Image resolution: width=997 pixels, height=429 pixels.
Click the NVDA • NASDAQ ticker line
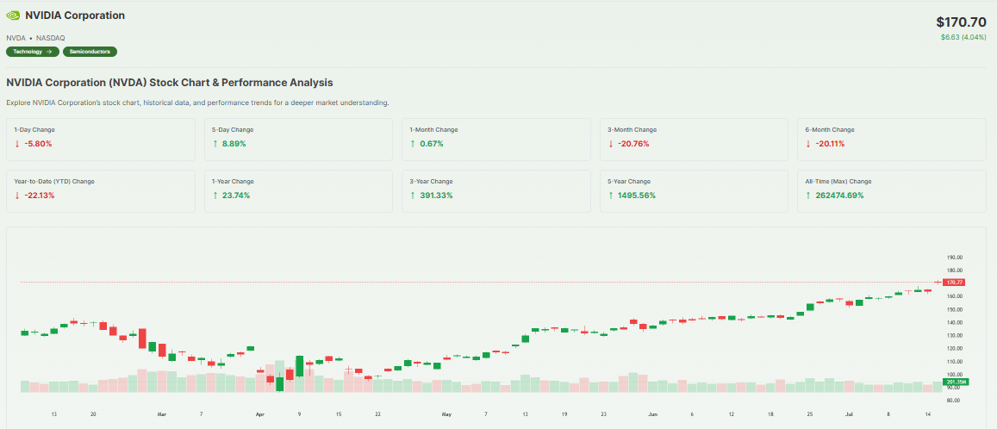pyautogui.click(x=35, y=38)
